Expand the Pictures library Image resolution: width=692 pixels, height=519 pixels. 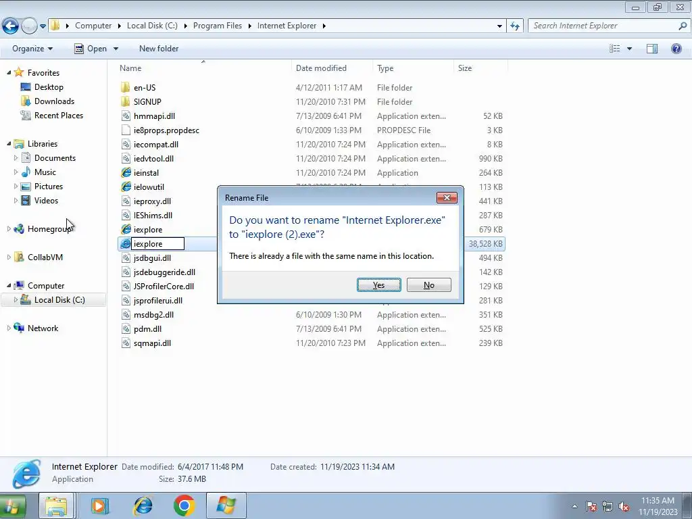click(x=16, y=187)
